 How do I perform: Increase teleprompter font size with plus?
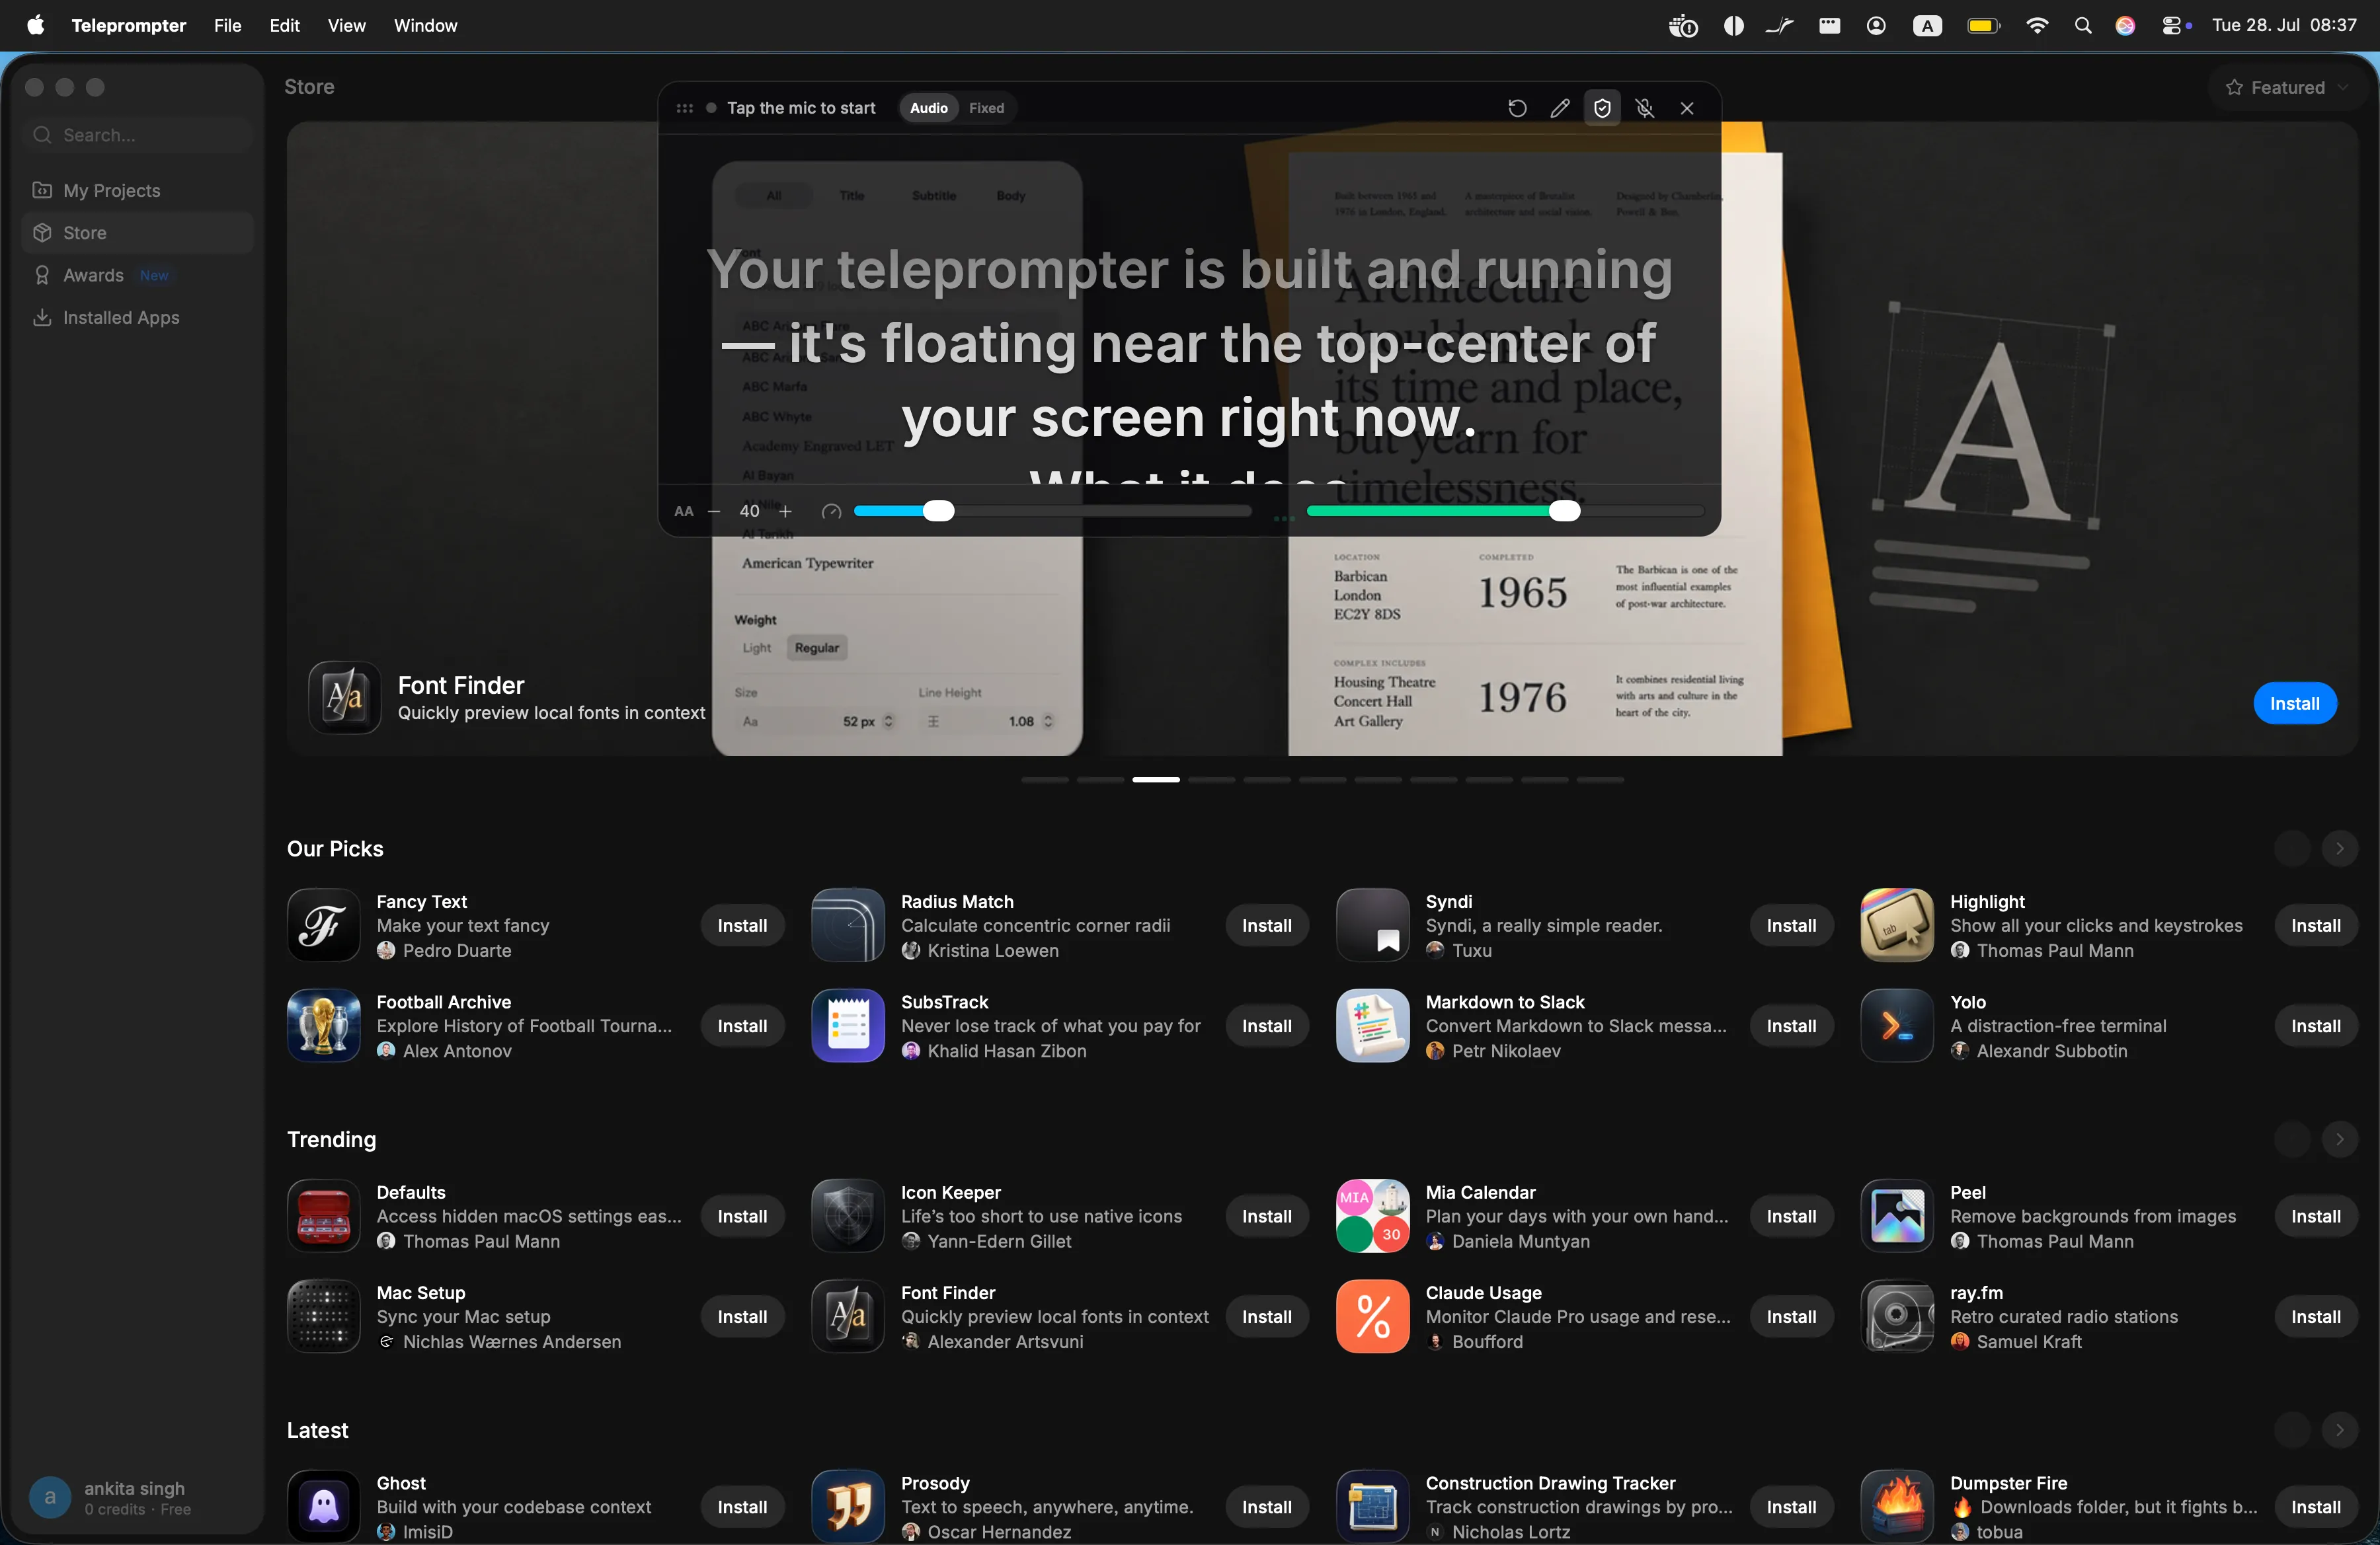(x=786, y=511)
